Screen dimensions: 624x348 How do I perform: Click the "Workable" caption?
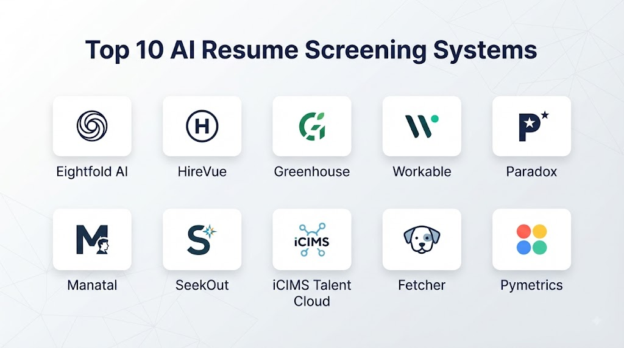tap(422, 172)
